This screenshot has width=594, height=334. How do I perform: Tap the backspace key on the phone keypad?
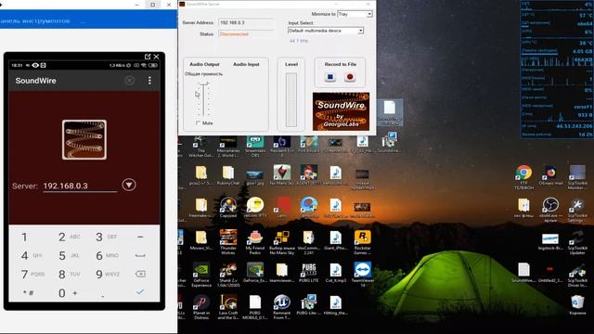click(140, 274)
